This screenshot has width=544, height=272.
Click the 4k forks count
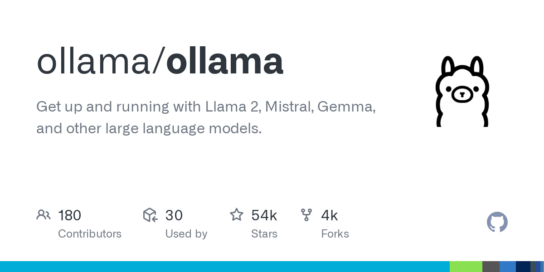coord(330,215)
